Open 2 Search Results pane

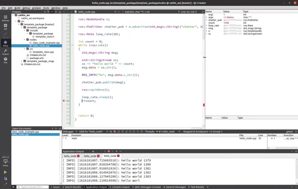click(72, 187)
